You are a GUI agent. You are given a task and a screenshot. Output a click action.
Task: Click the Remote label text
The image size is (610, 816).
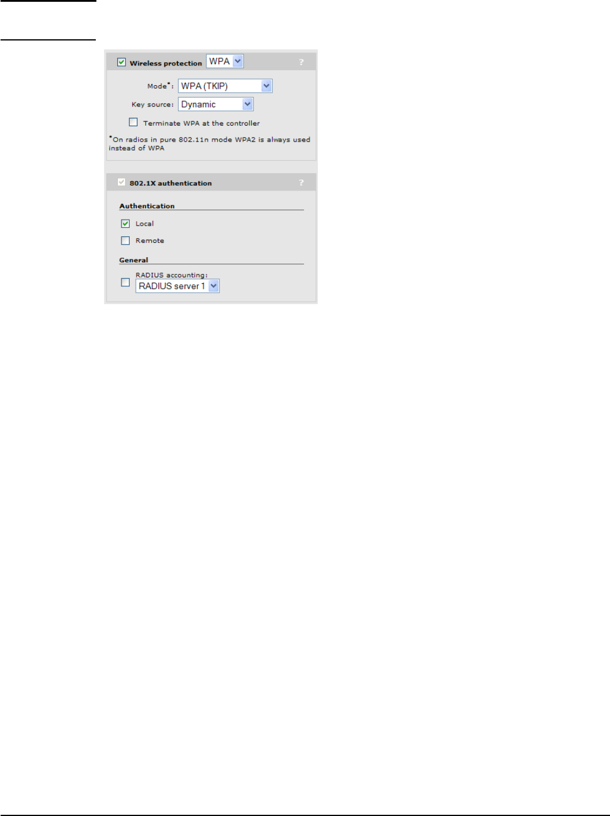click(x=150, y=240)
